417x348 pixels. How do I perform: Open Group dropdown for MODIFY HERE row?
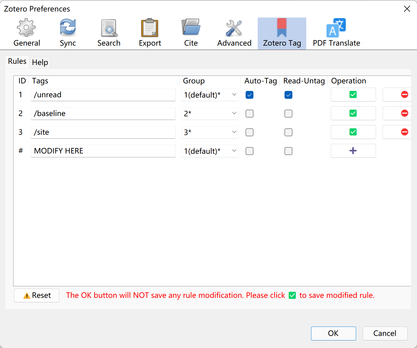210,151
